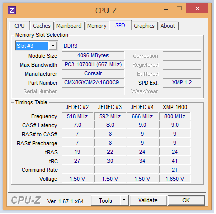Click the Ver. 1.67.1.x64 version text
Screen dimensions: 216x214
[65, 201]
